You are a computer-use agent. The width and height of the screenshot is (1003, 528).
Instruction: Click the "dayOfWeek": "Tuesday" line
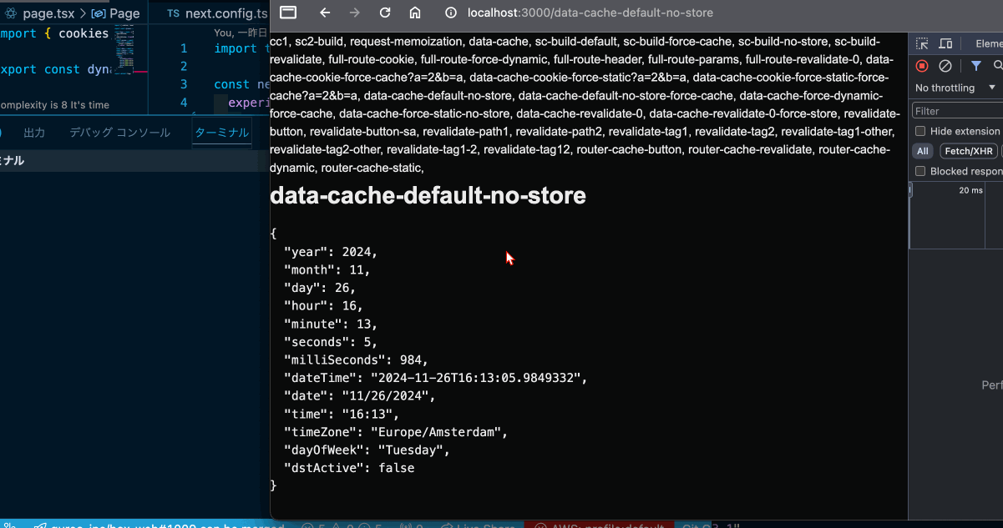(367, 450)
